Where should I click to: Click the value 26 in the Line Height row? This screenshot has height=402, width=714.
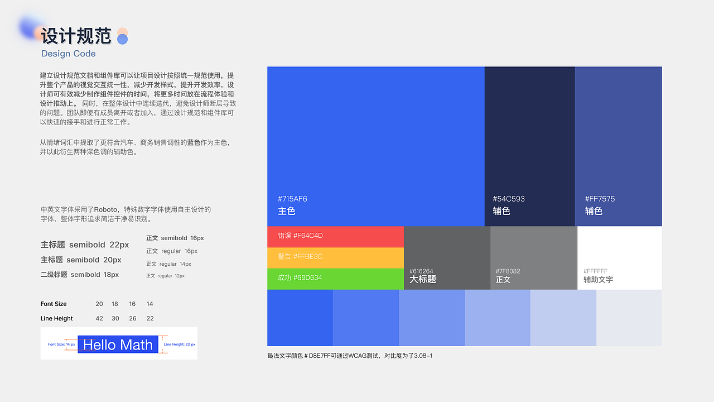tap(132, 319)
